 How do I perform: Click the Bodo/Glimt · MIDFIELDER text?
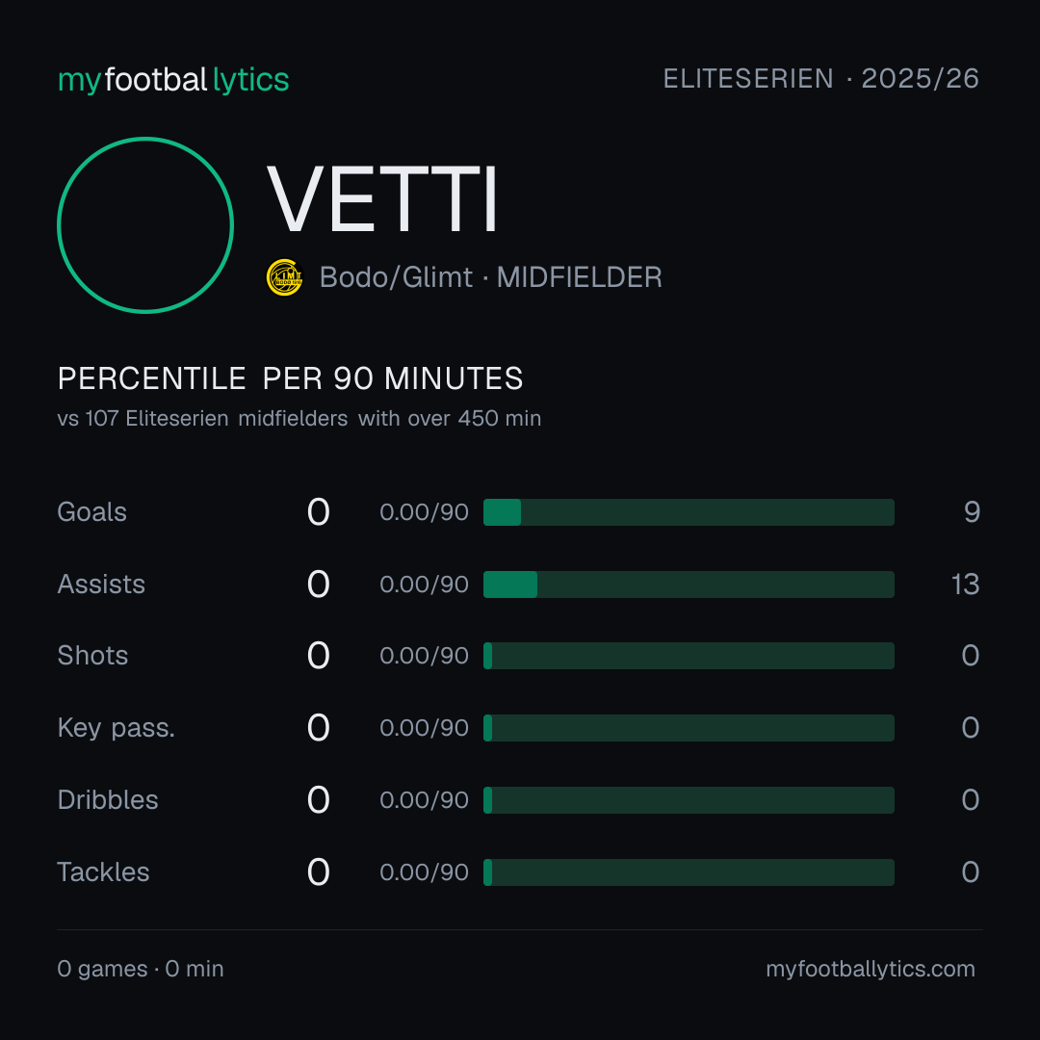pos(491,277)
